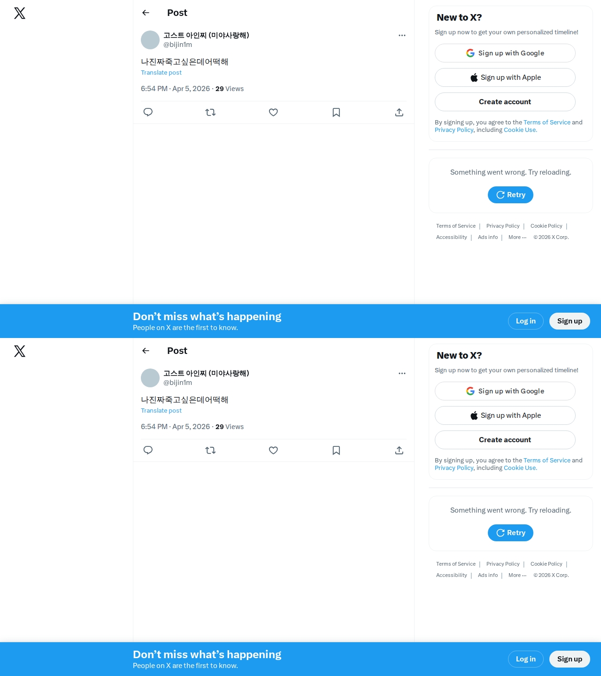
Task: Open the three-dot menu on the lower post
Action: coord(402,373)
